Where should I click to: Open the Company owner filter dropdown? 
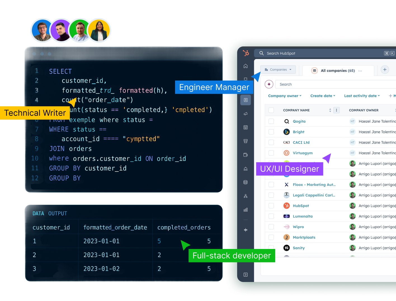pos(284,96)
